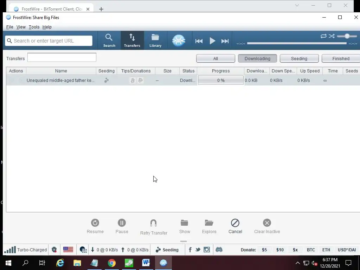Explore the transfer's folder
Image resolution: width=360 pixels, height=270 pixels.
coord(209,226)
